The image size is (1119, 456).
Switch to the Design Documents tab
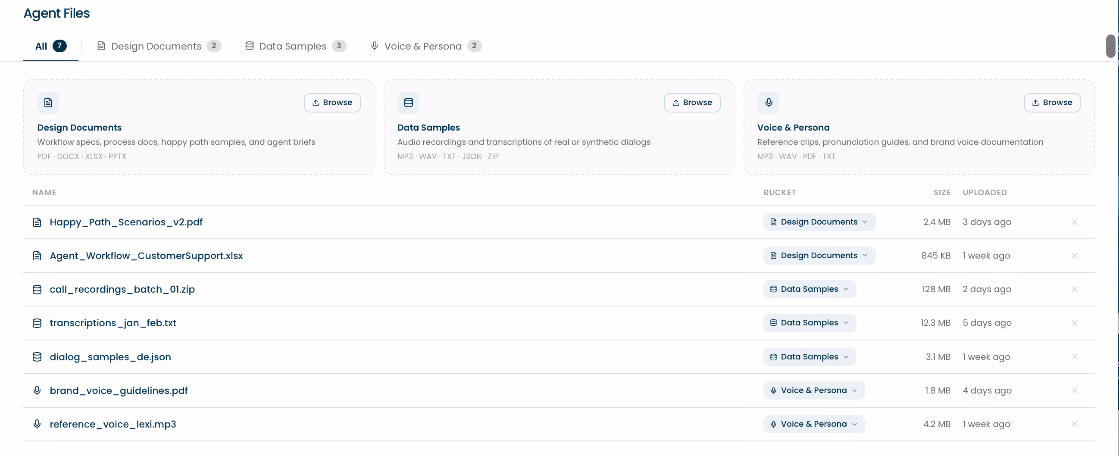pyautogui.click(x=159, y=46)
